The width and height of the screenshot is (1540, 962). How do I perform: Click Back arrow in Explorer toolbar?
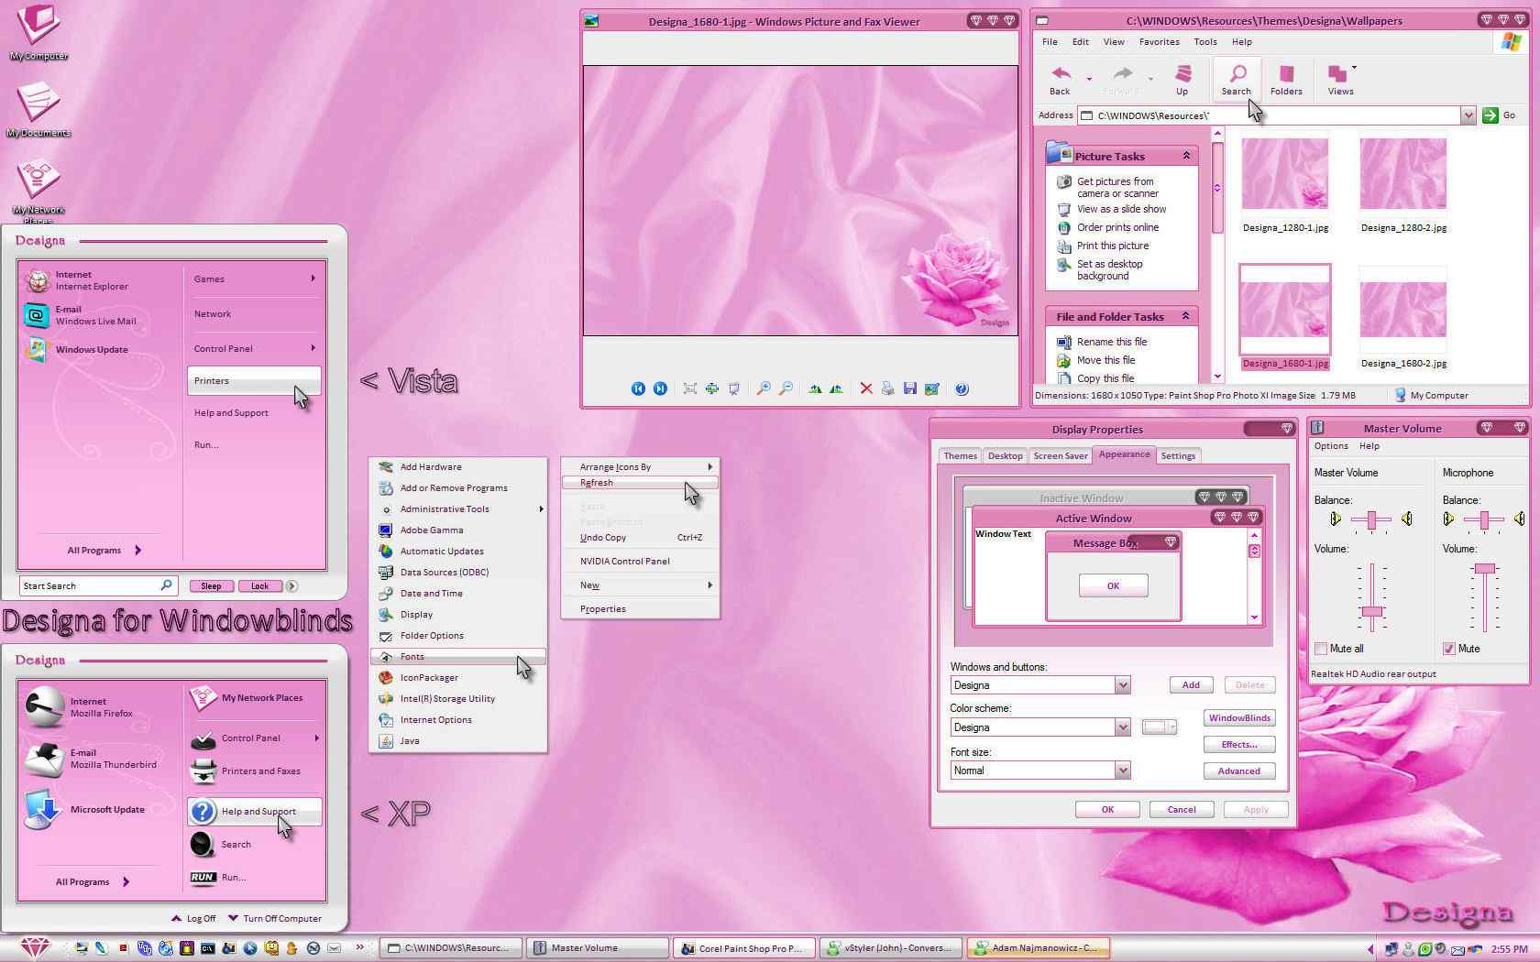pos(1061,80)
